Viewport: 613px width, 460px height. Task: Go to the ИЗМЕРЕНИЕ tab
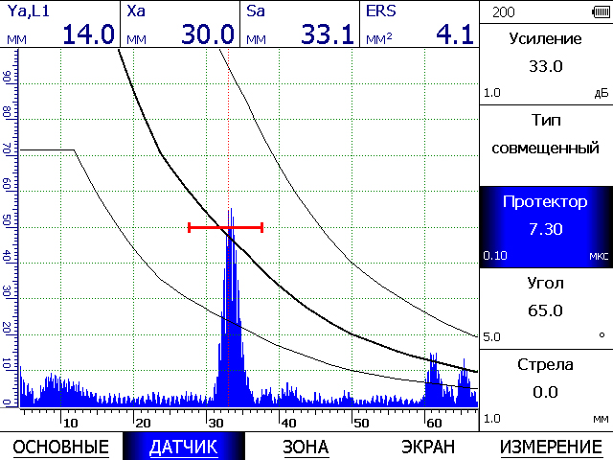click(551, 447)
